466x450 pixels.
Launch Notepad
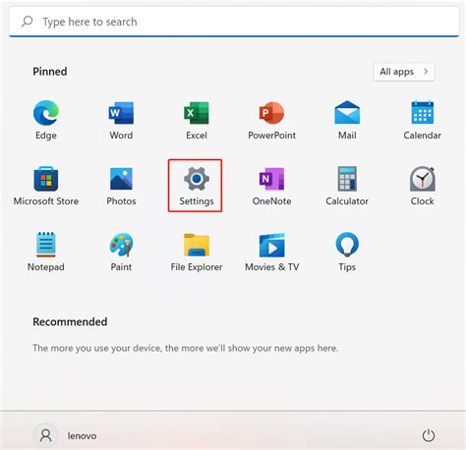coord(46,252)
